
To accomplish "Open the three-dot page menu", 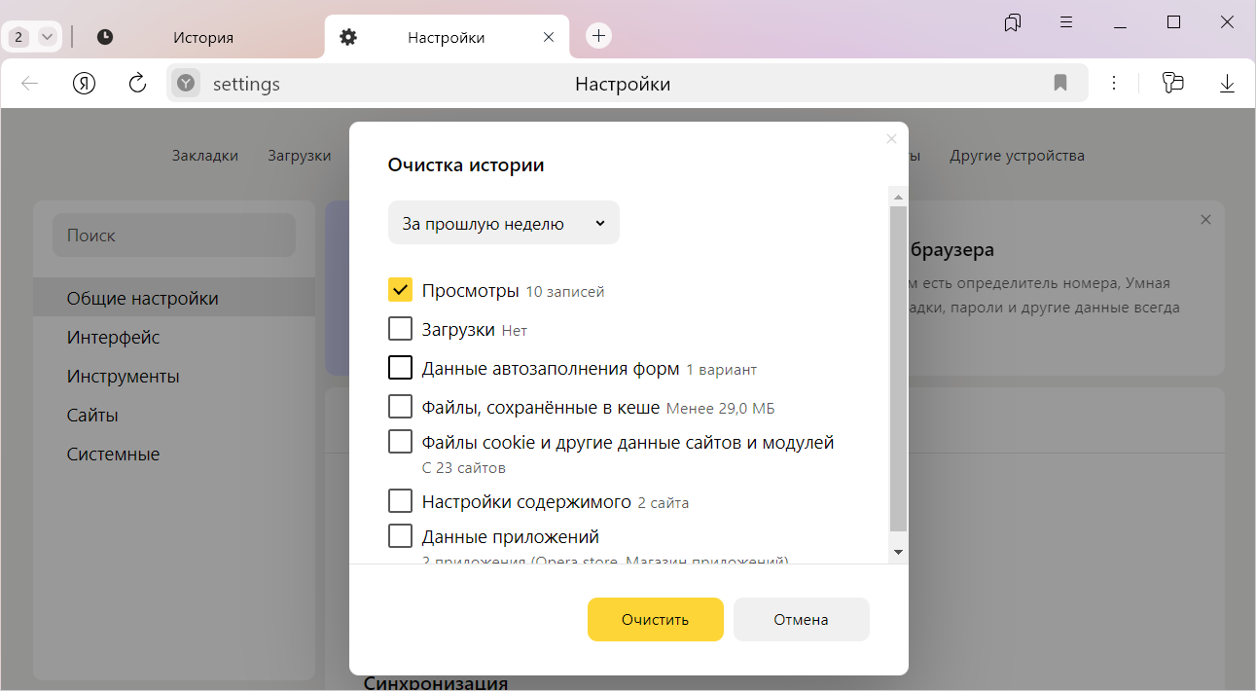I will coord(1115,84).
